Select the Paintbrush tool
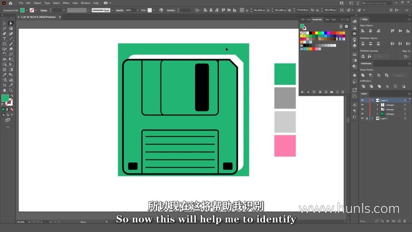 [11, 44]
